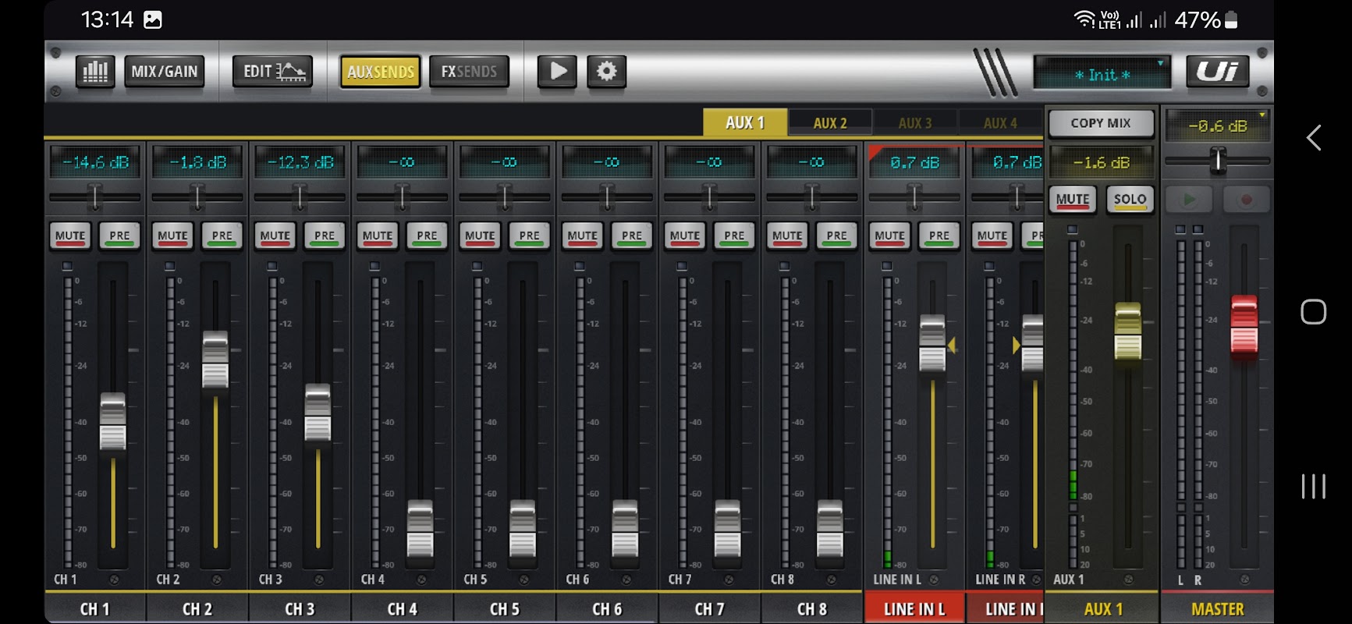Click the EDIT EQ curve button
This screenshot has width=1352, height=624.
point(273,72)
